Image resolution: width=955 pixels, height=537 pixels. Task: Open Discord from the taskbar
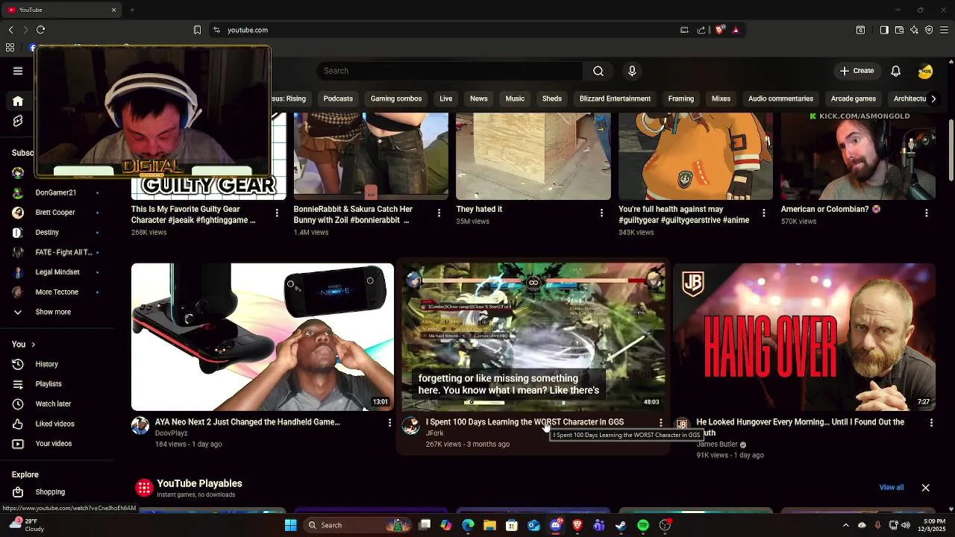[556, 525]
